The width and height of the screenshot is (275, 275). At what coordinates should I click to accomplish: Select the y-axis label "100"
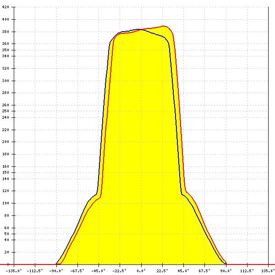(5, 203)
